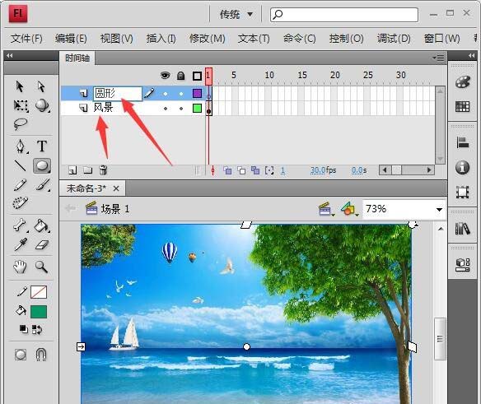Open the edit symbols dropdown

[x=349, y=209]
